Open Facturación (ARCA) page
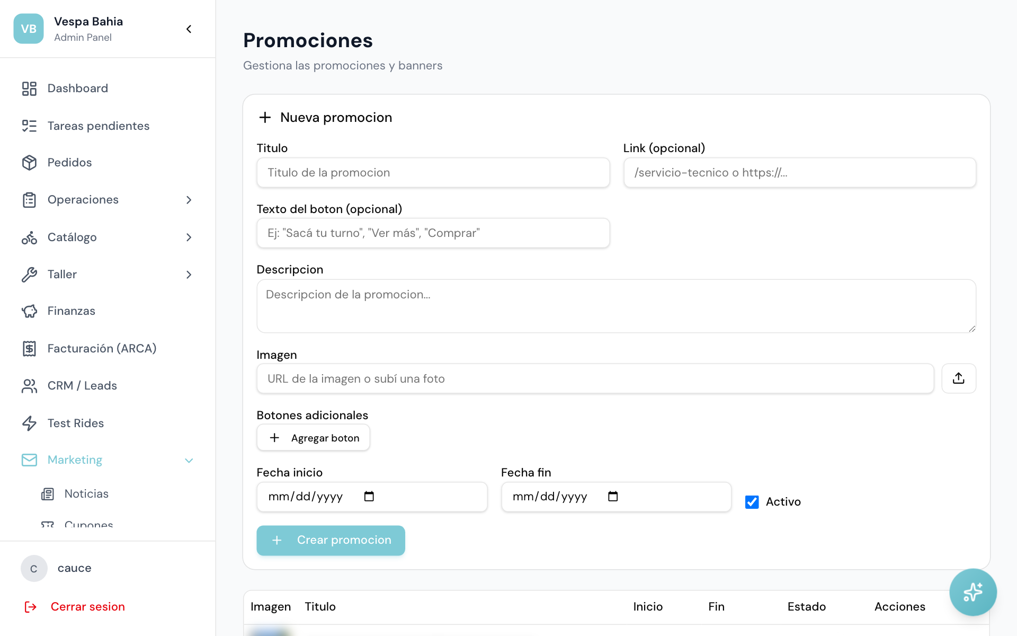 point(108,348)
